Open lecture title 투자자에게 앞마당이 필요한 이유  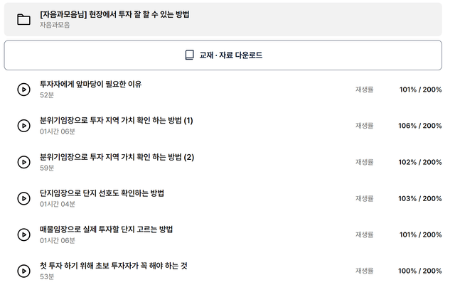tap(90, 84)
